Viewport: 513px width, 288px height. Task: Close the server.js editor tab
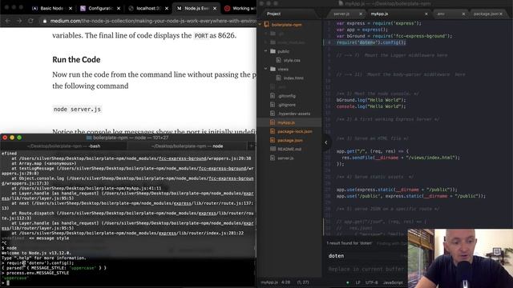(x=361, y=14)
